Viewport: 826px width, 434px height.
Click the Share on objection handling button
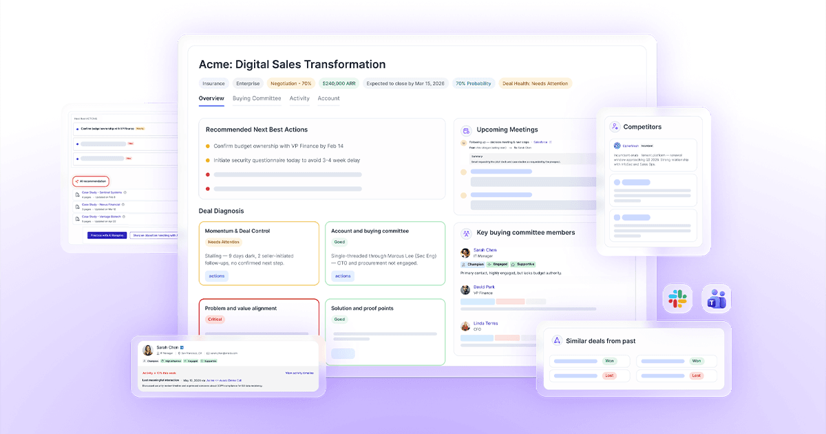pos(154,235)
